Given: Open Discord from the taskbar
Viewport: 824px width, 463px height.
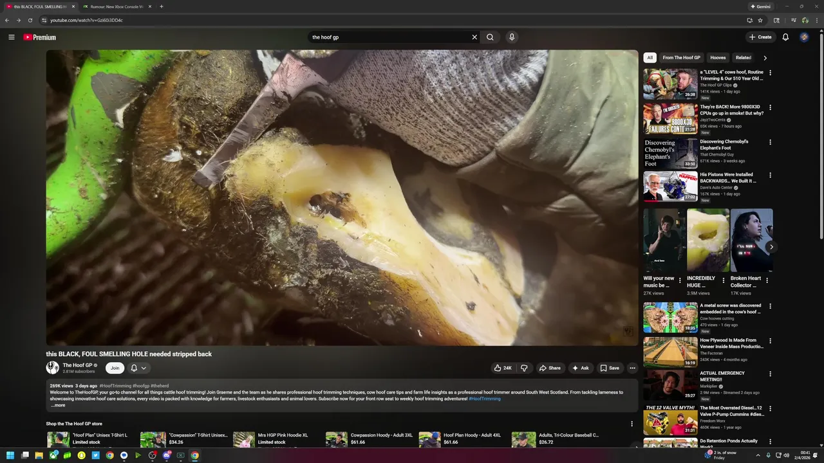Looking at the screenshot, I should coord(166,455).
